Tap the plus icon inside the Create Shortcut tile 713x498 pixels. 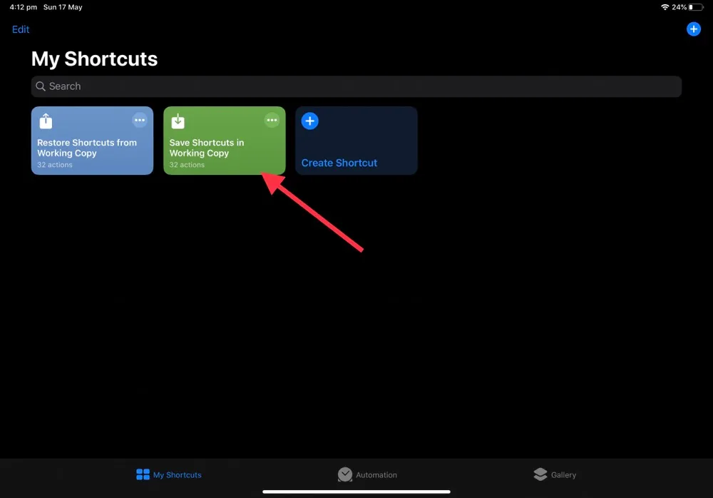pos(309,121)
